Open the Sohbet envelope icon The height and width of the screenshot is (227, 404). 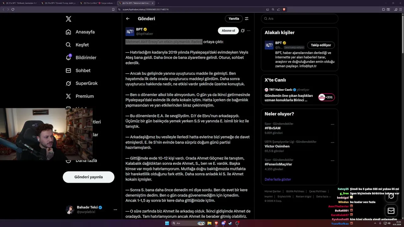(x=68, y=71)
